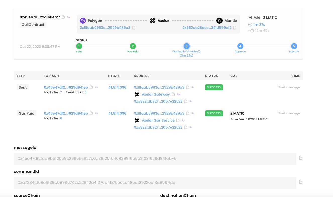This screenshot has width=333, height=197.
Task: Copy the header transaction ID 0x45e47d...29d941eb:7
Action: click(63, 17)
